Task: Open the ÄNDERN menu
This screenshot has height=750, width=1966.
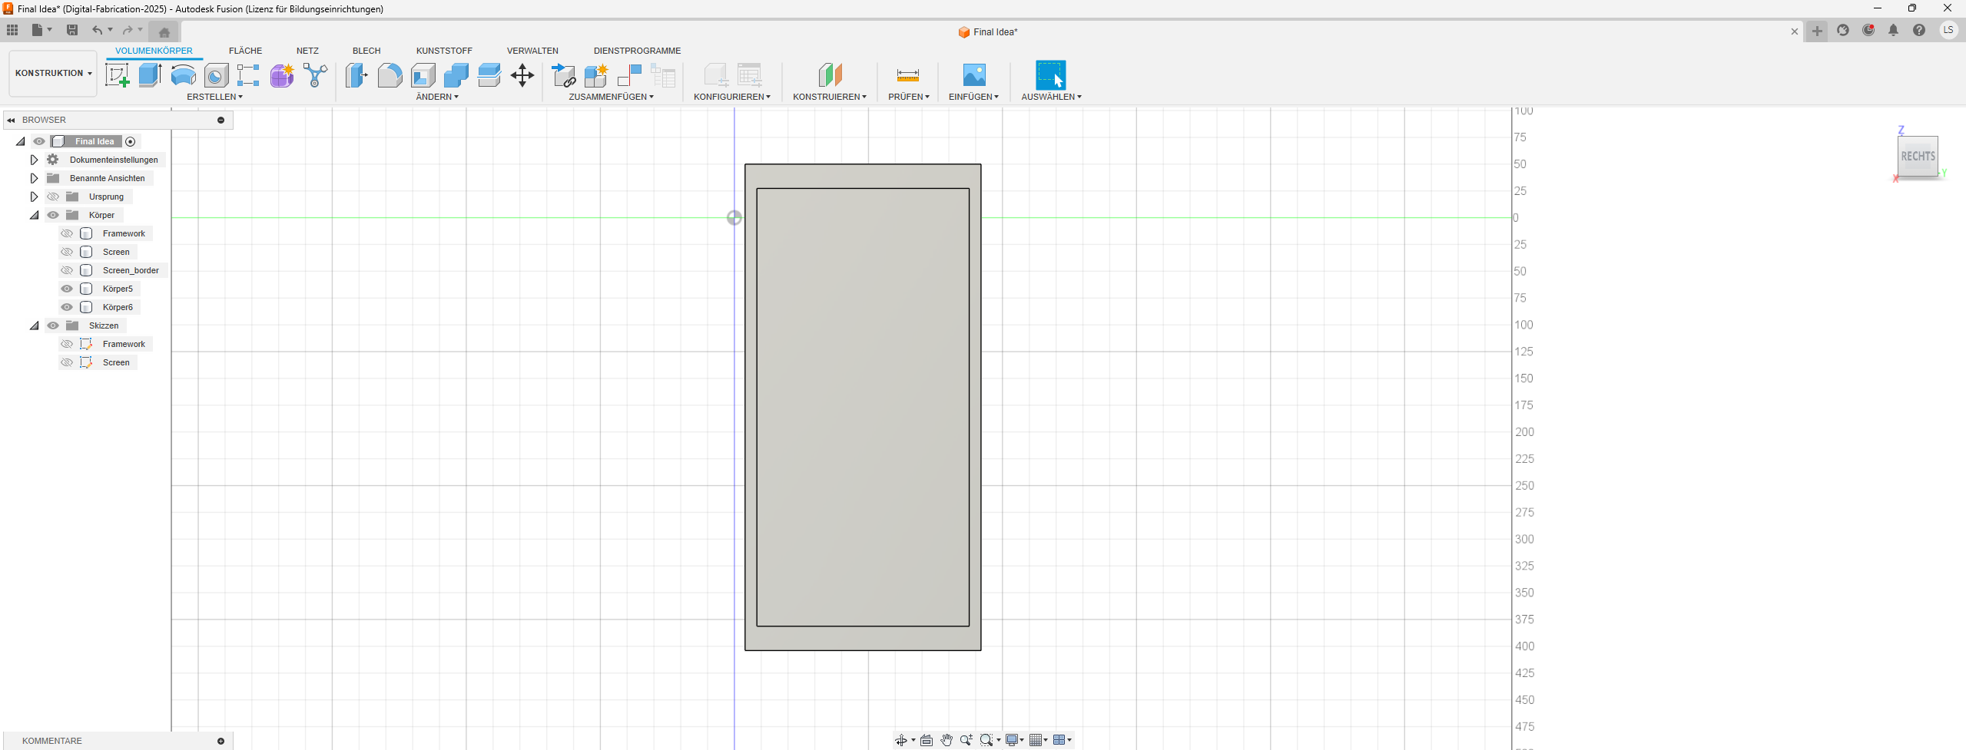Action: 436,97
